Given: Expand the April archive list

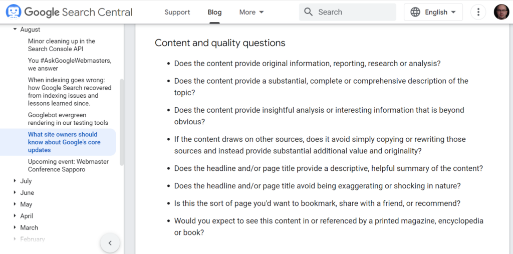Looking at the screenshot, I should [15, 216].
